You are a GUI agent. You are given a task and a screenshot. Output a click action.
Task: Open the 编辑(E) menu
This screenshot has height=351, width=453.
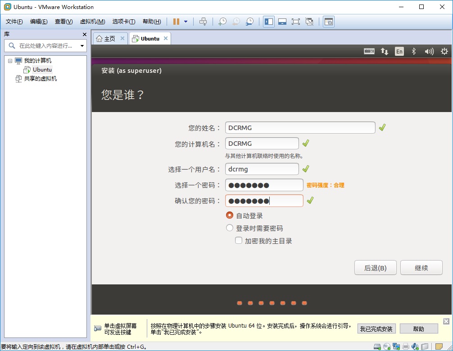39,22
